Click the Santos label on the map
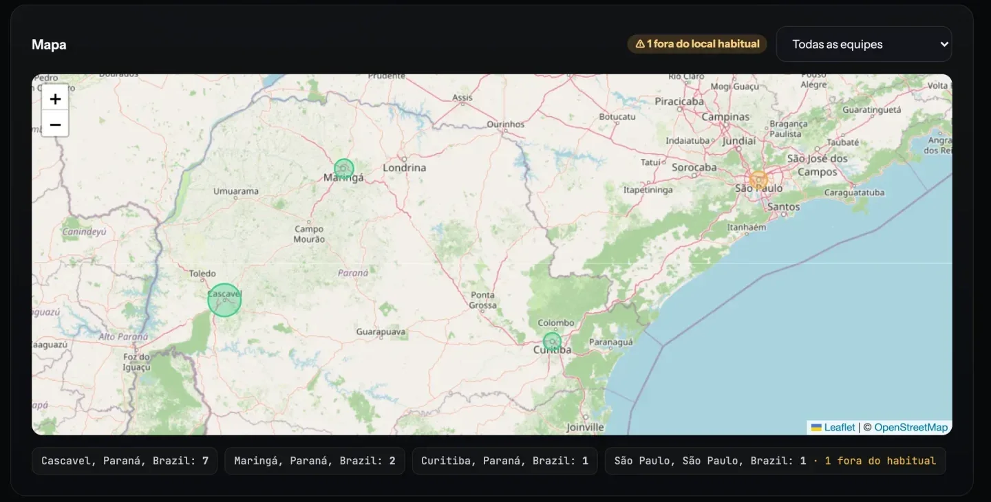 783,206
